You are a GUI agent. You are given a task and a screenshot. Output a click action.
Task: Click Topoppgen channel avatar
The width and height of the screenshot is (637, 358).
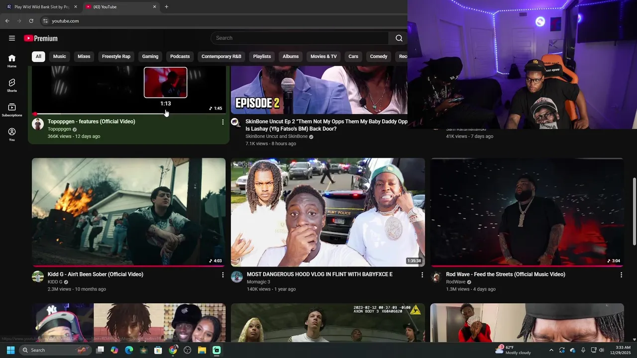point(38,124)
